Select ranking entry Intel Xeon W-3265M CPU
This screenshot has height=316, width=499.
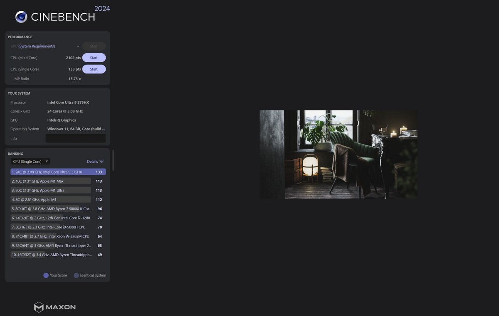tap(58, 236)
